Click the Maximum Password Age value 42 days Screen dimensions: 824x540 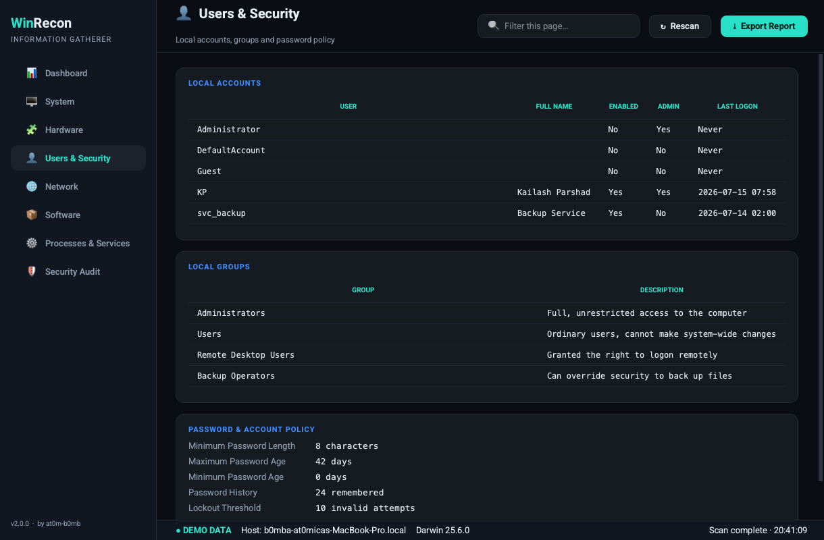(x=334, y=462)
